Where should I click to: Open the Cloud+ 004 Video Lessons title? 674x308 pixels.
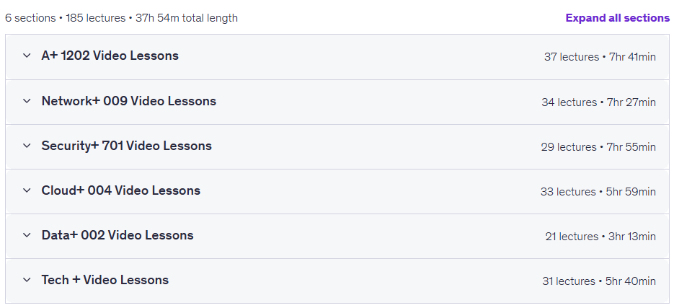point(121,190)
